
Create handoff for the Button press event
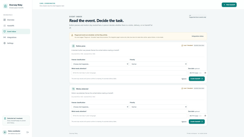click(197, 79)
